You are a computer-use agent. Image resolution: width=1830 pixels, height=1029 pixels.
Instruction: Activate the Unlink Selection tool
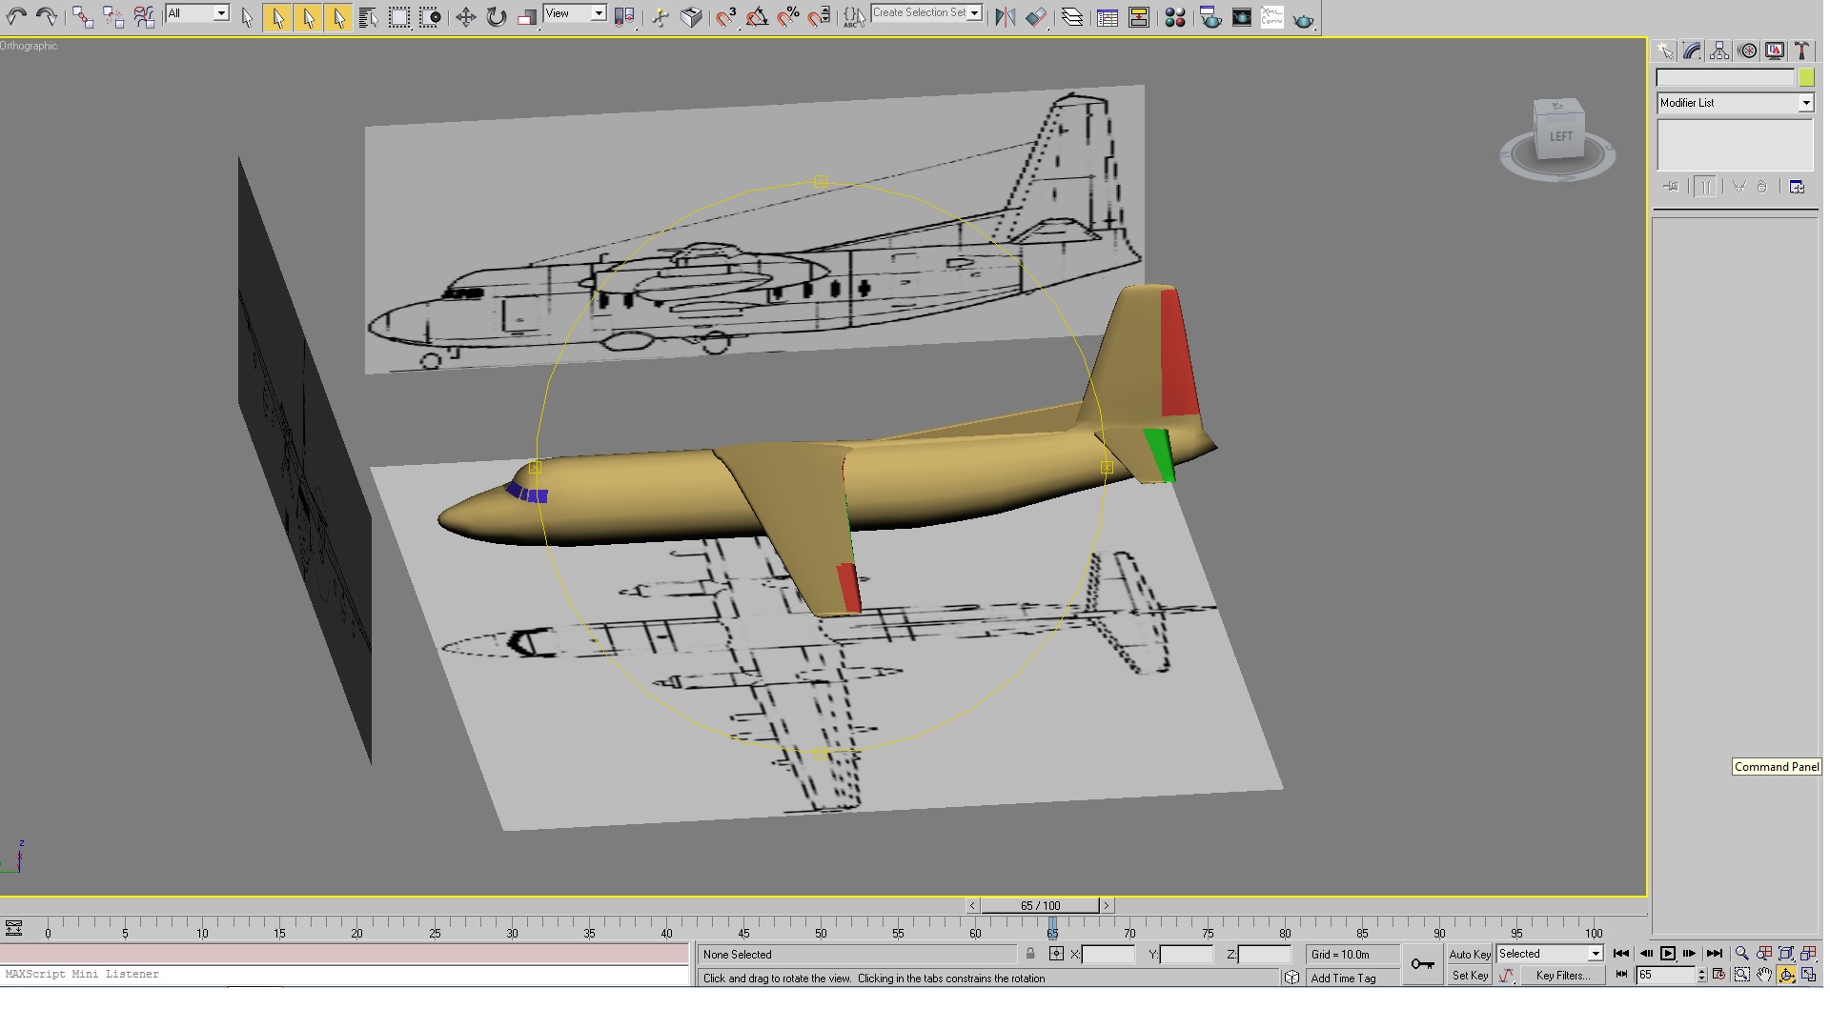(112, 16)
